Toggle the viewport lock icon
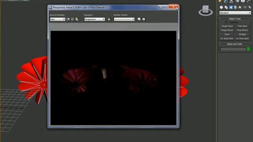253x142 pixels. (109, 19)
